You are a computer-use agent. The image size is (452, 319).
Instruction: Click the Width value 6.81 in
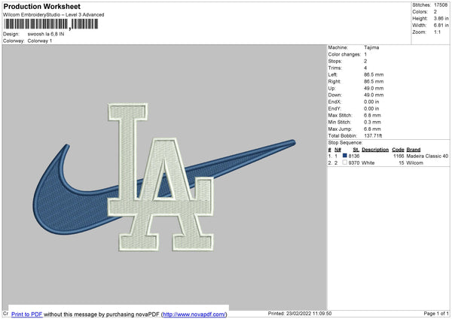click(441, 26)
